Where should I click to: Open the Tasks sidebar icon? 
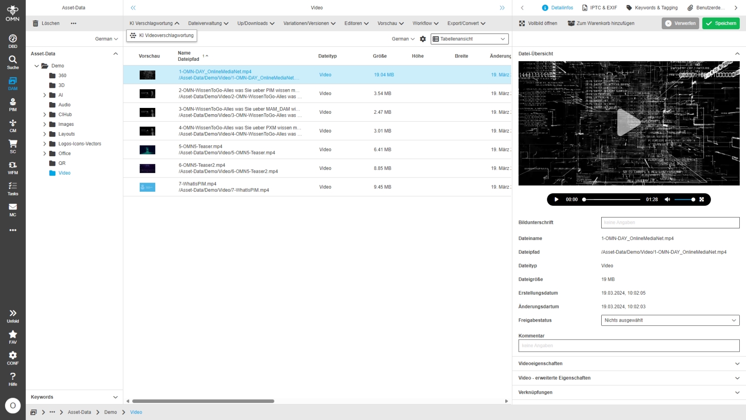[x=13, y=189]
